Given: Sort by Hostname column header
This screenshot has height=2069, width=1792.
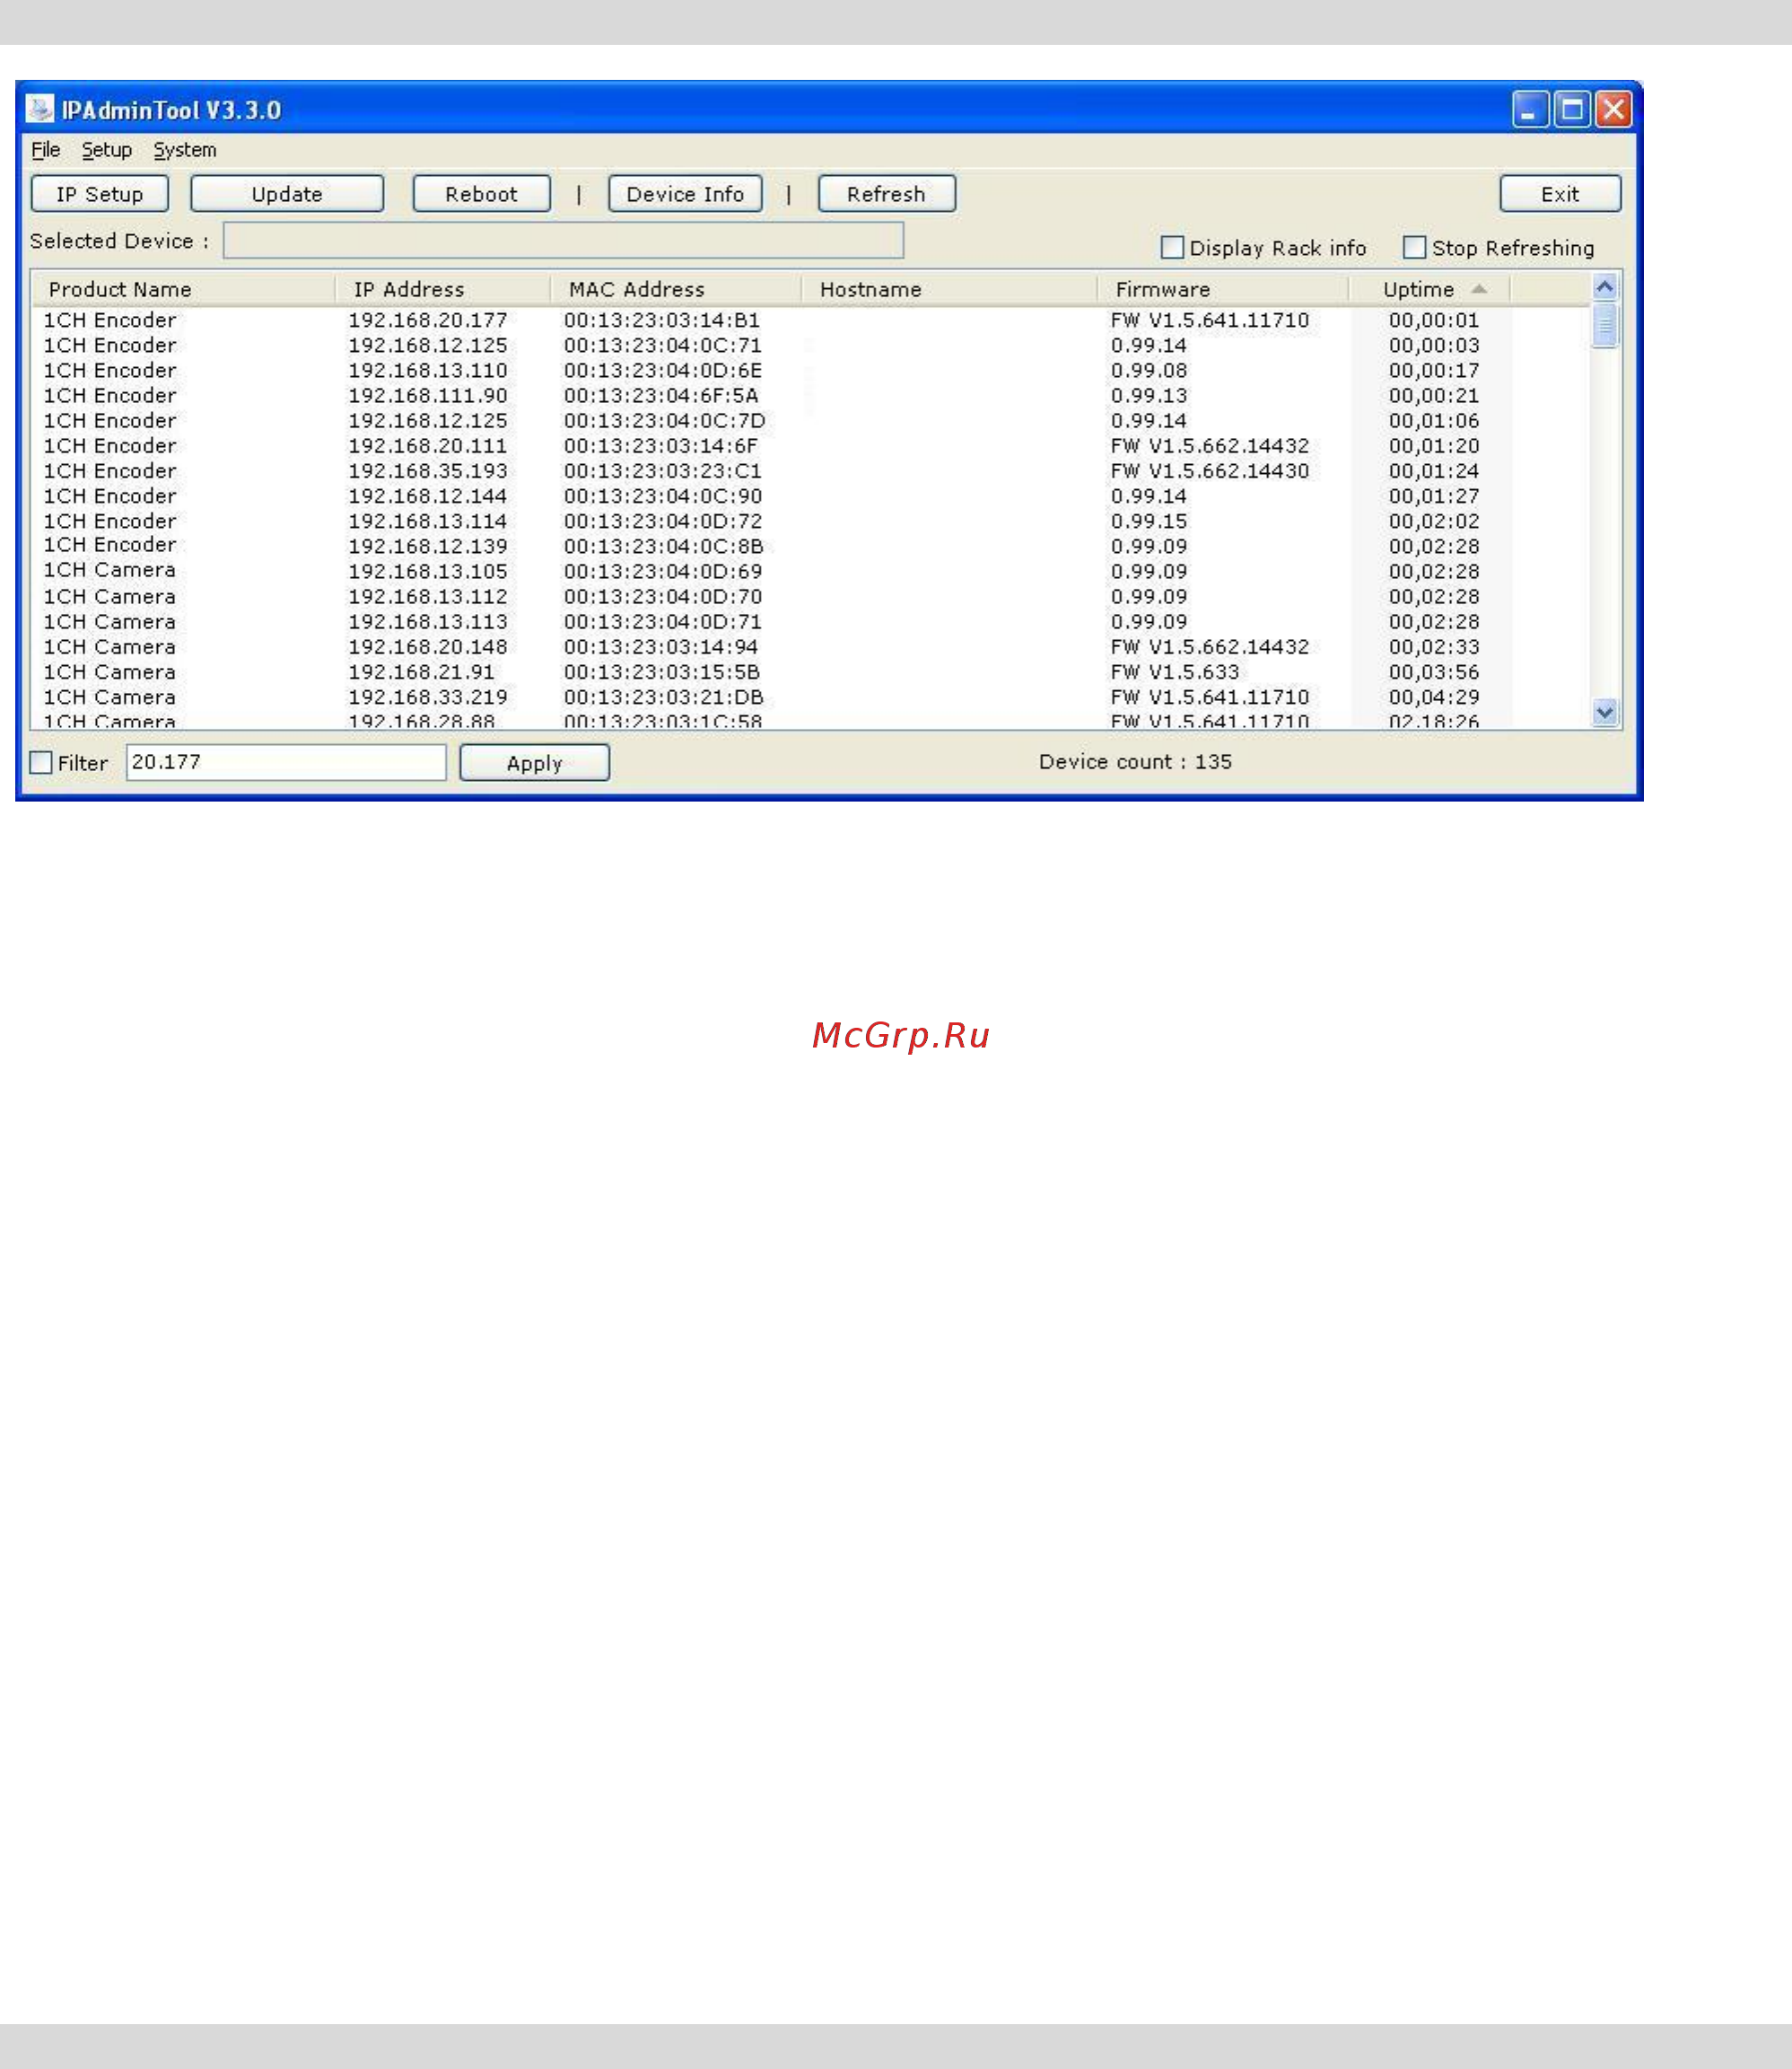Looking at the screenshot, I should click(949, 289).
